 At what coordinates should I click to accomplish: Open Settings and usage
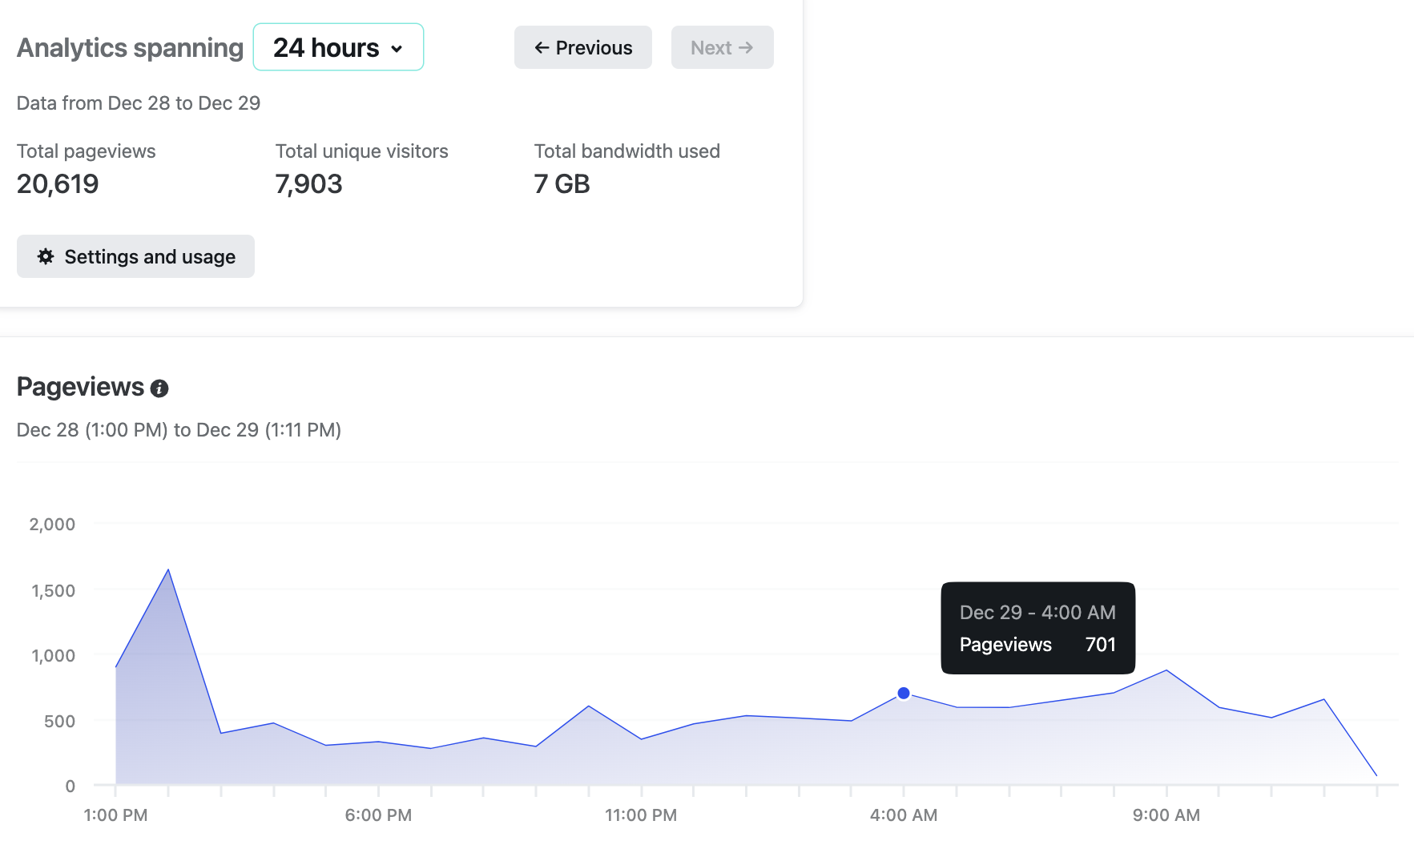[135, 256]
